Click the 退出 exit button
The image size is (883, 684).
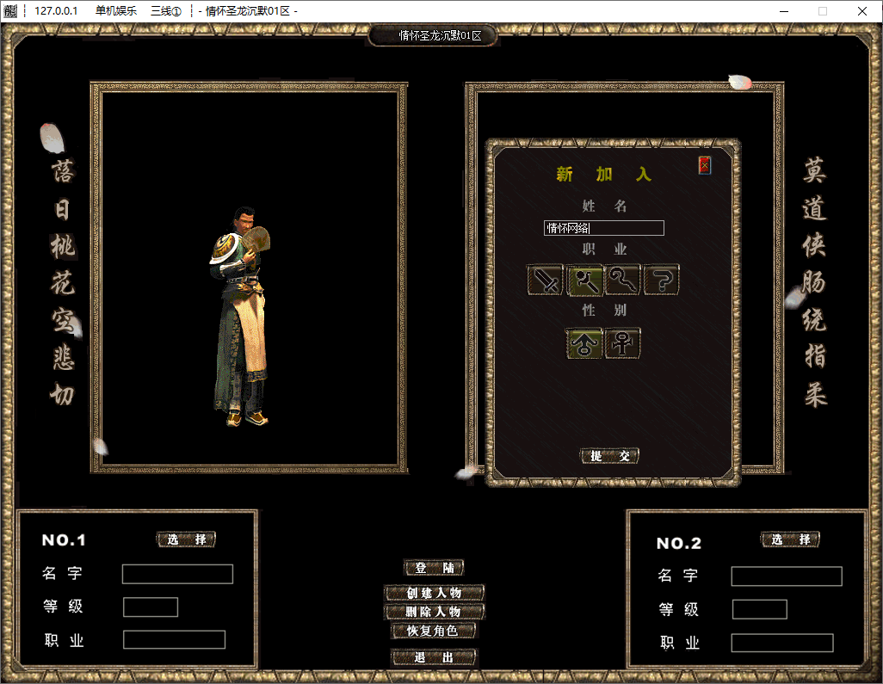coord(434,657)
